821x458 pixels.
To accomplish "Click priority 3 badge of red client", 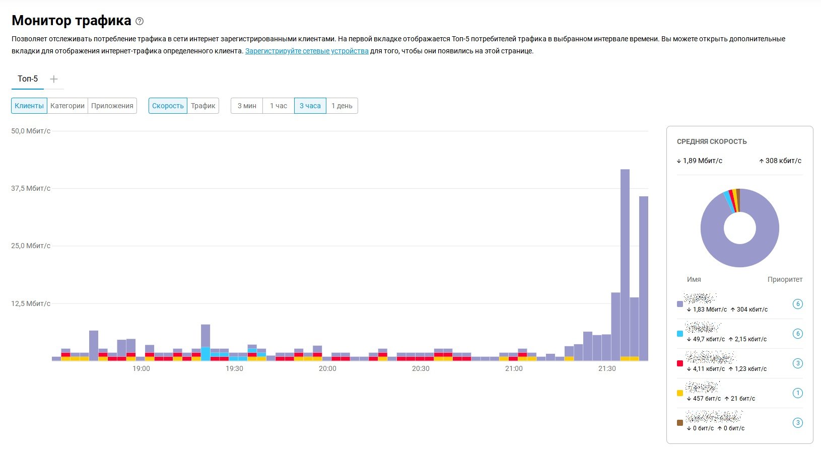I will (797, 363).
